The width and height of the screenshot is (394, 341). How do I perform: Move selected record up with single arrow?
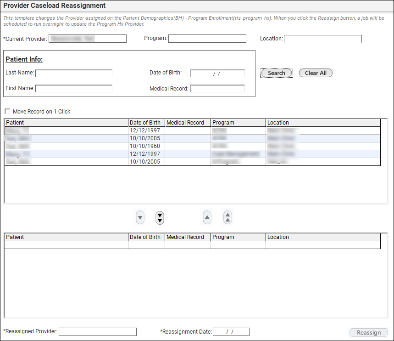click(207, 217)
